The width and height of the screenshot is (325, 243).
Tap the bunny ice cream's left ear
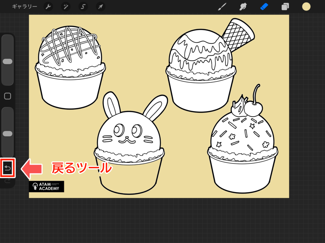pyautogui.click(x=112, y=105)
